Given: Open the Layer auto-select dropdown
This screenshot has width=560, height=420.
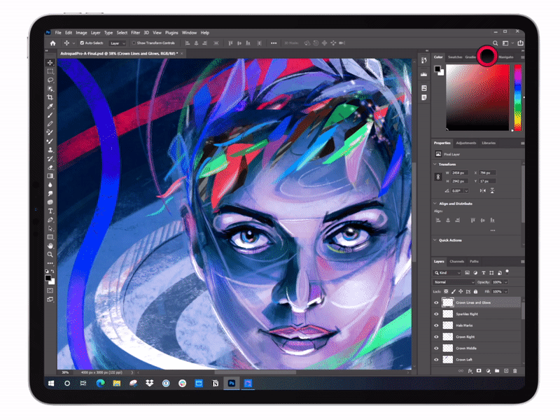Looking at the screenshot, I should click(x=117, y=42).
